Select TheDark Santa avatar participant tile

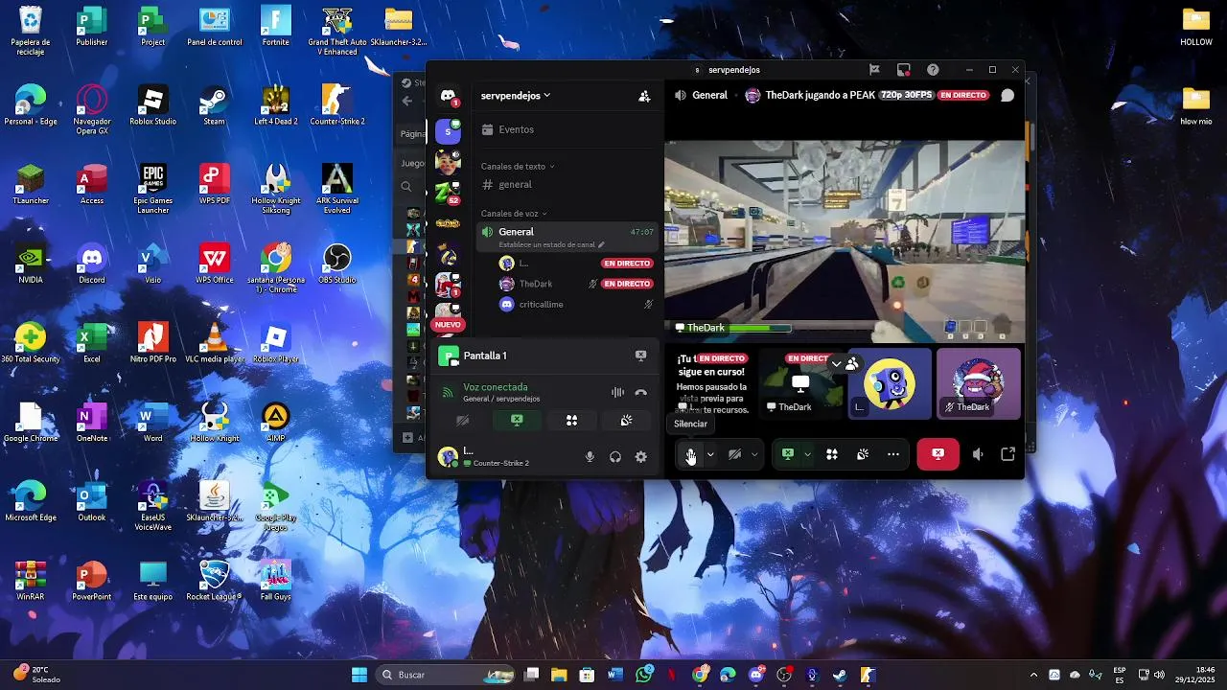point(978,383)
